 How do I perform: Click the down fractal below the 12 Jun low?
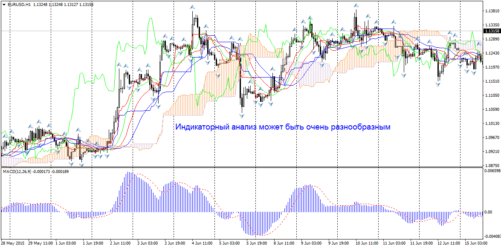(438, 84)
